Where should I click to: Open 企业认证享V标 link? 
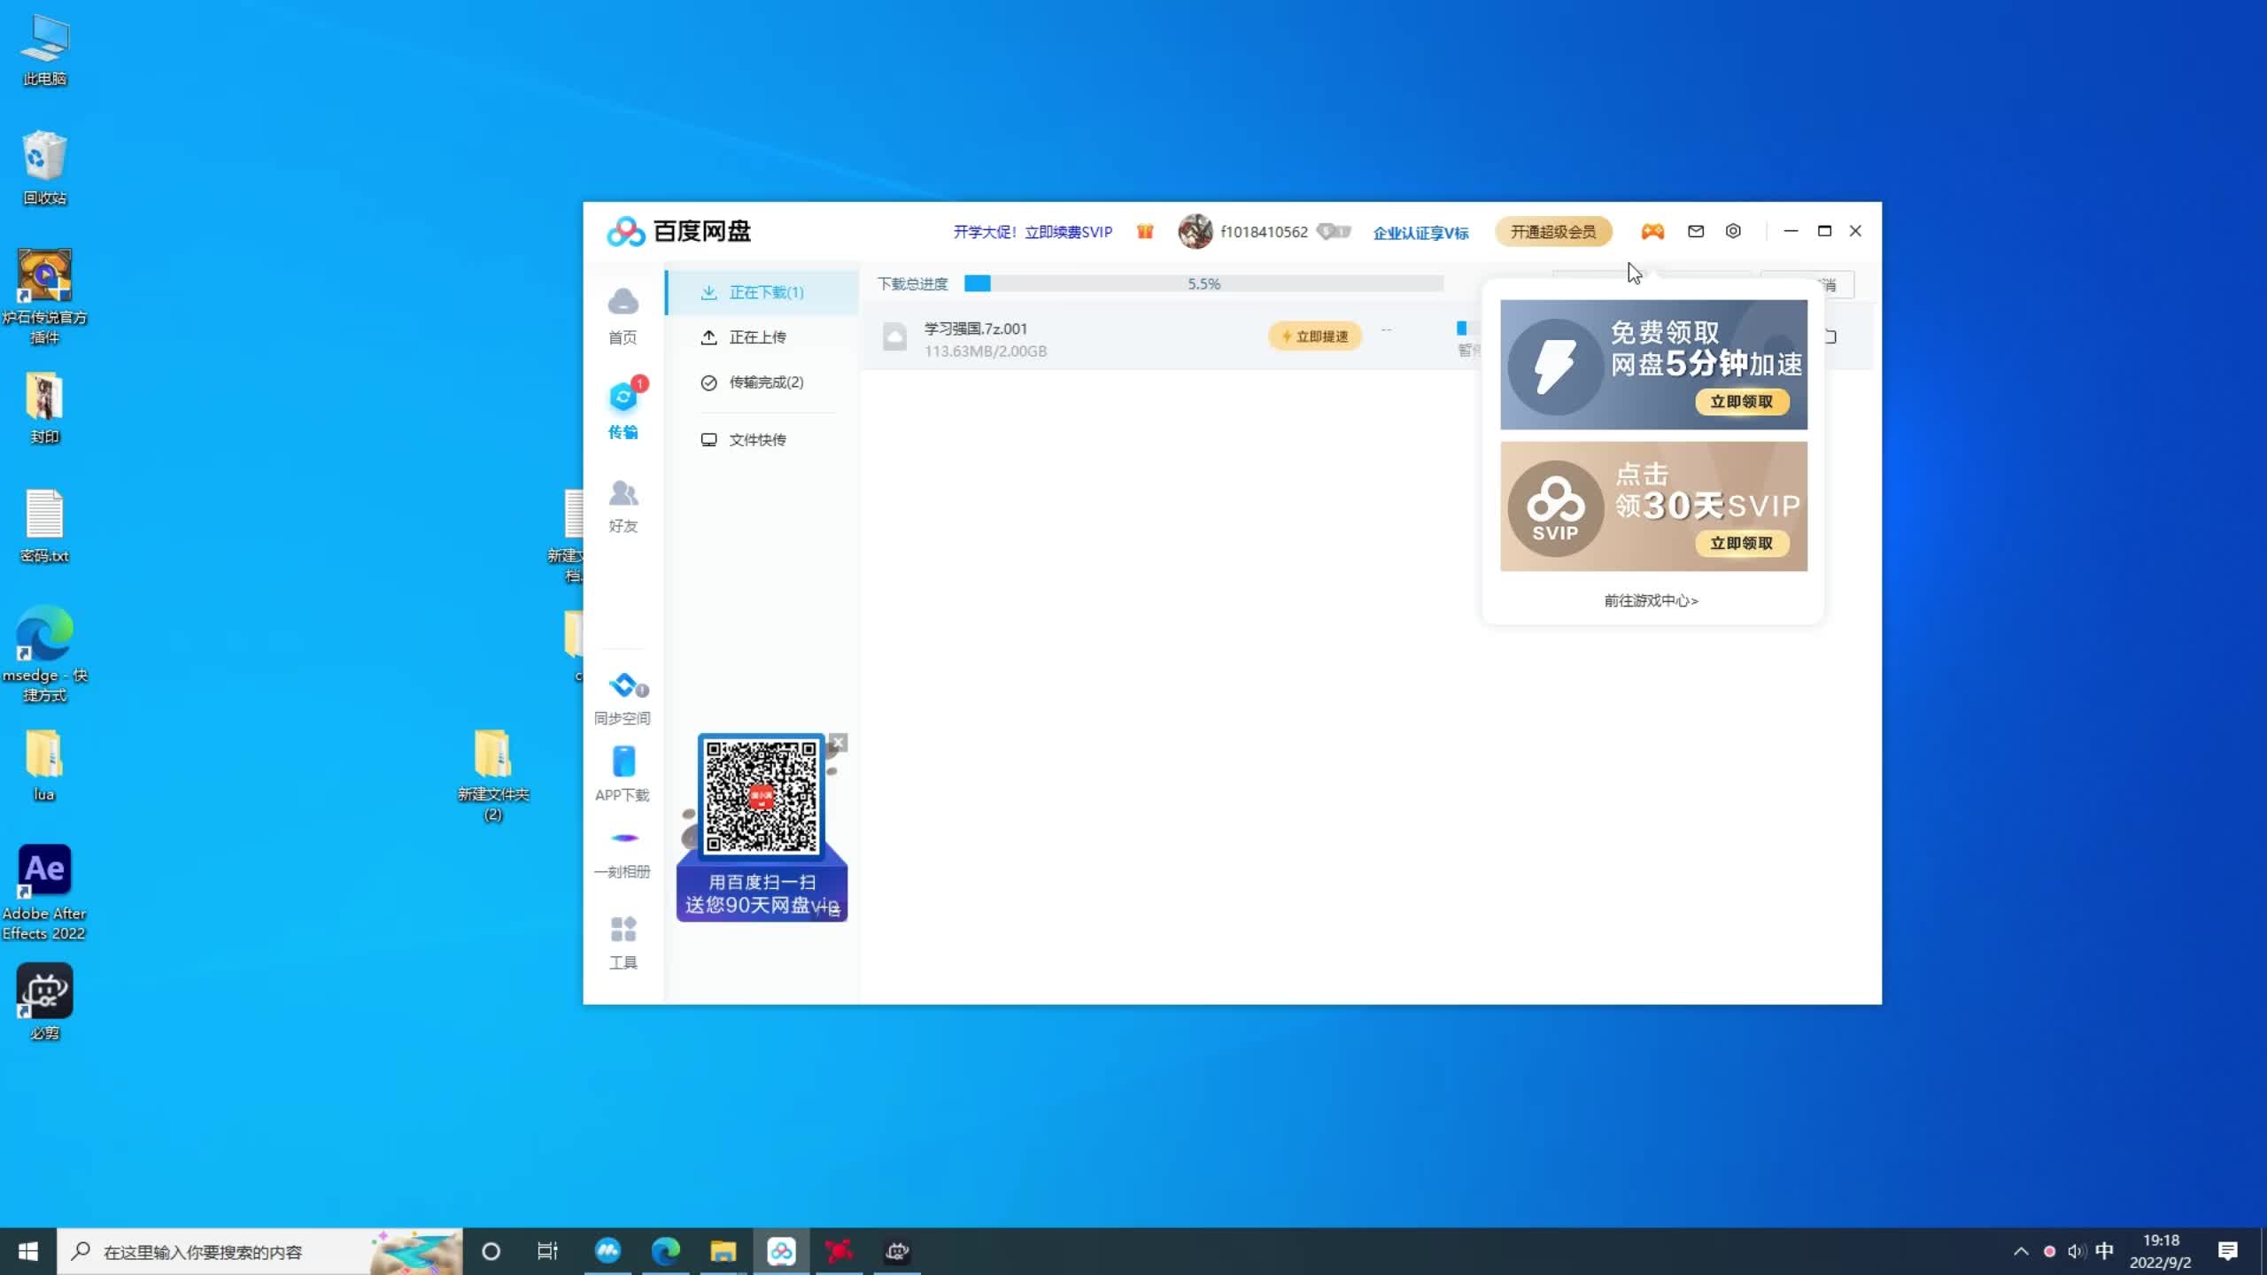[x=1420, y=233]
